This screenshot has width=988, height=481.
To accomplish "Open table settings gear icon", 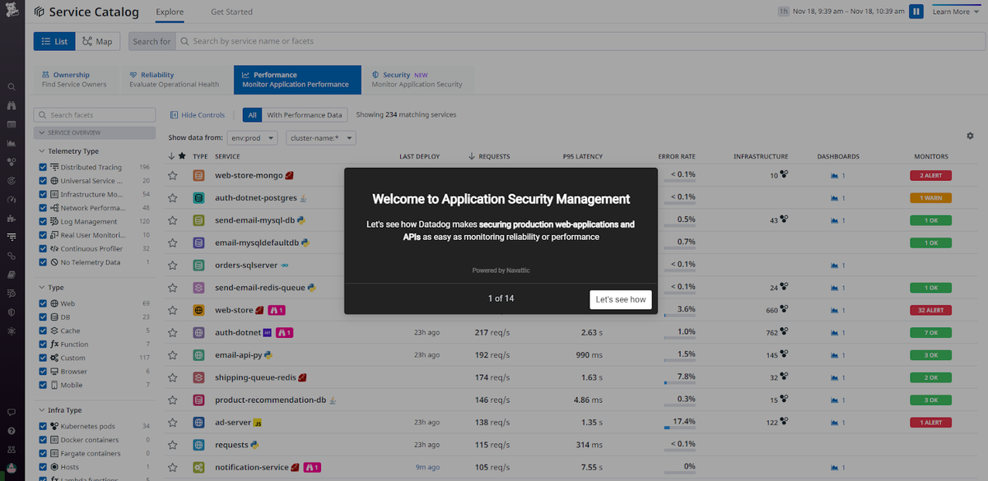I will [970, 136].
